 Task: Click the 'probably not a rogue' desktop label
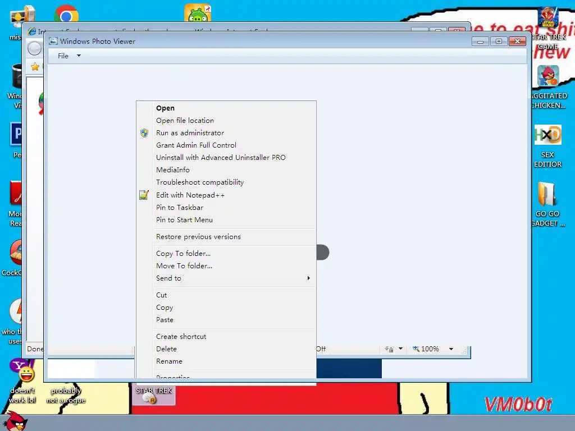point(66,396)
